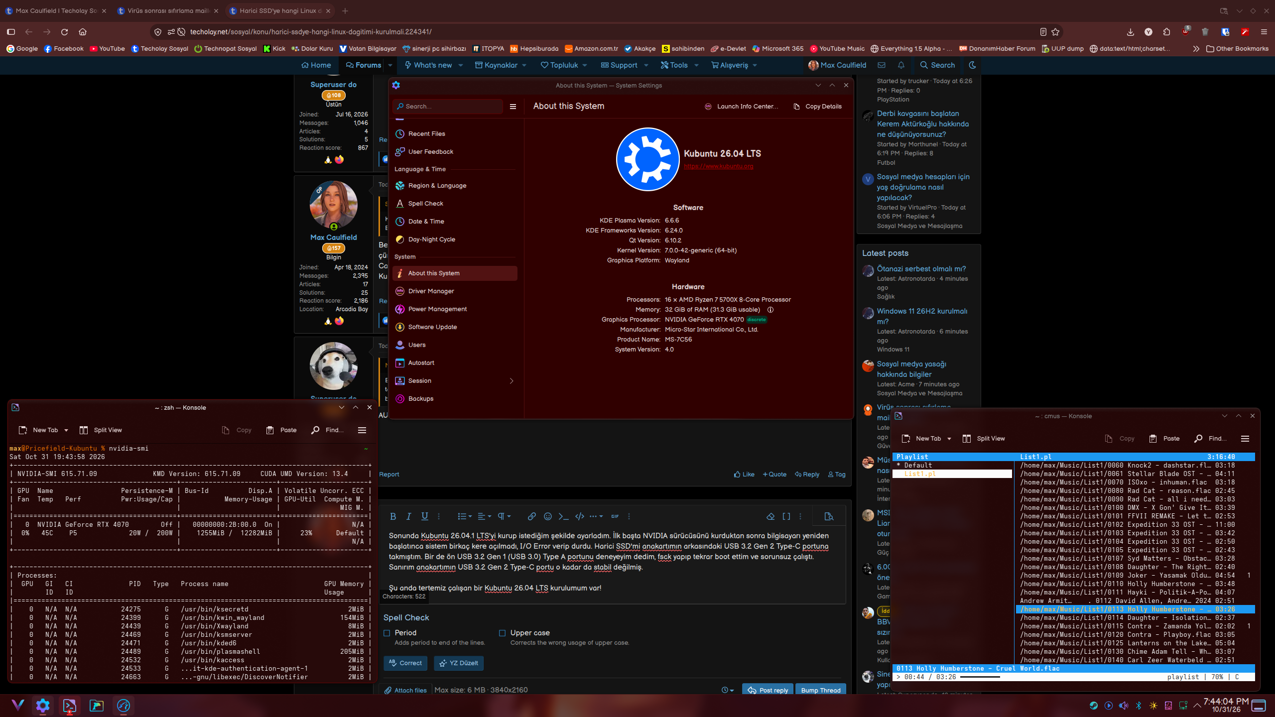The image size is (1275, 717).
Task: Switch to the Virüs sonrası sıfırlama browser tab
Action: [167, 10]
